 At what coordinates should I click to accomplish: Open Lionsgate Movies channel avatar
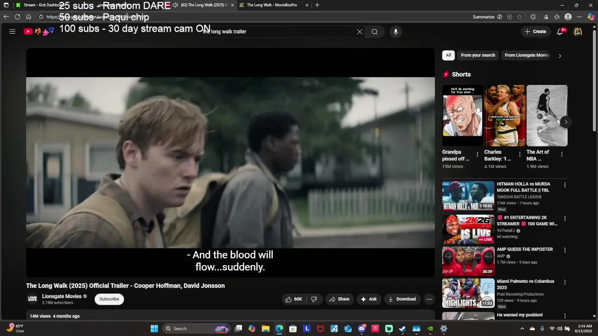[32, 299]
